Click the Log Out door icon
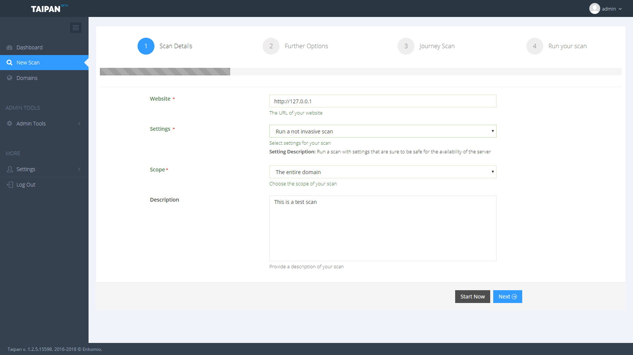 pyautogui.click(x=10, y=185)
